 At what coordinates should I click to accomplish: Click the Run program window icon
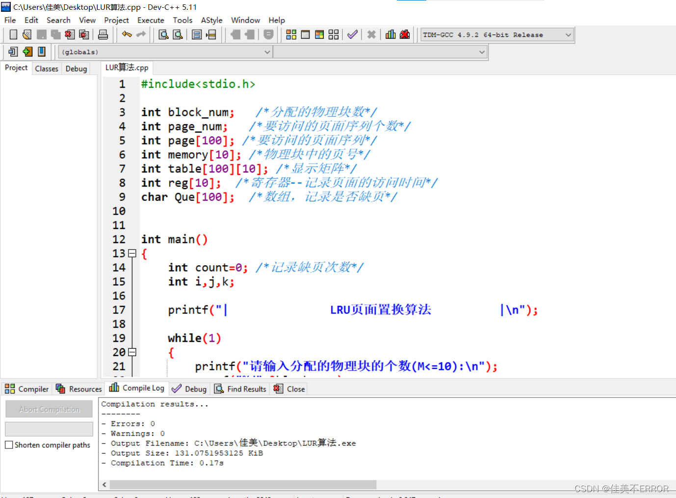(305, 34)
